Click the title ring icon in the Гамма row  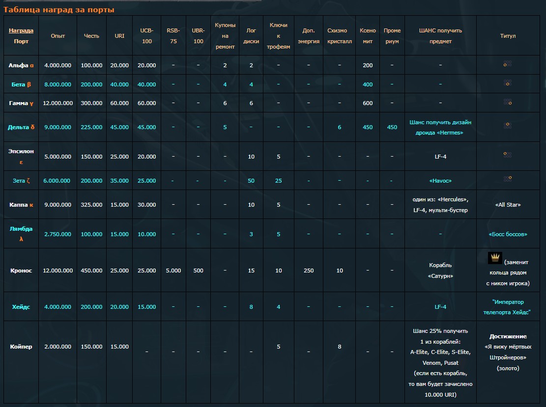pyautogui.click(x=508, y=103)
